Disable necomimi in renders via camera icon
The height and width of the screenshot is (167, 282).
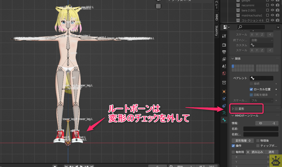278,5
